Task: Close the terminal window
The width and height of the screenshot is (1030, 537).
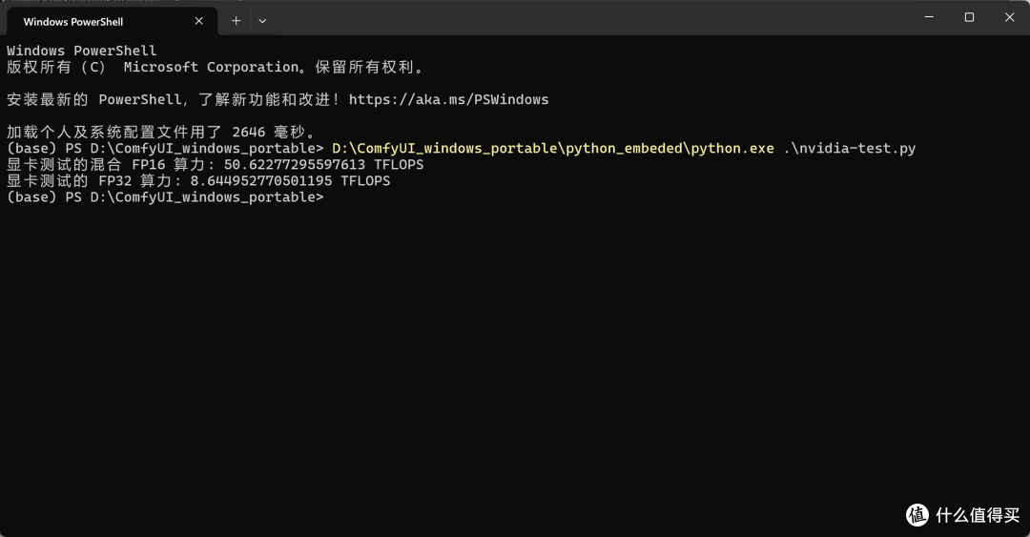Action: pyautogui.click(x=1010, y=17)
